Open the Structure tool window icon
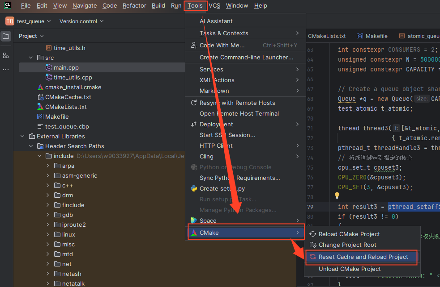 (6, 55)
